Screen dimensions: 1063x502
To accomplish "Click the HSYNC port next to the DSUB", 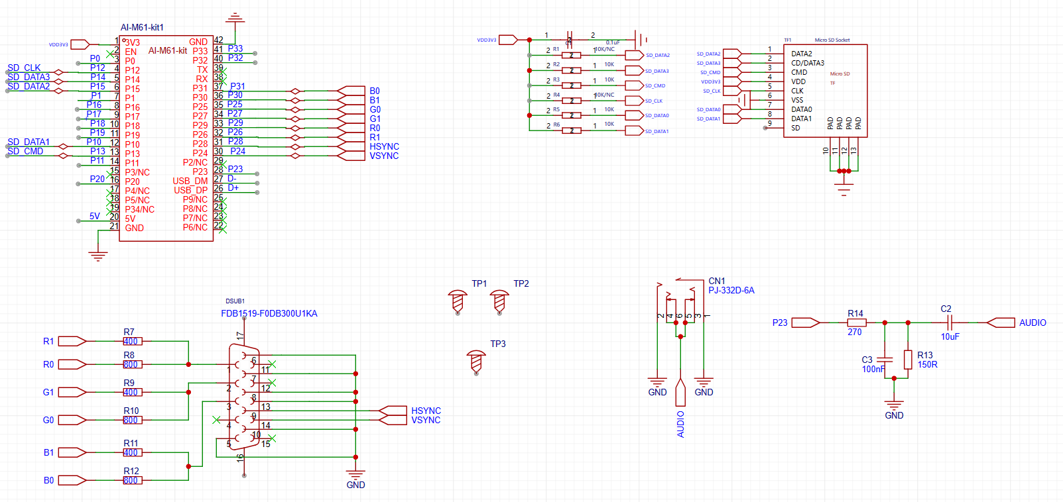I will [393, 411].
